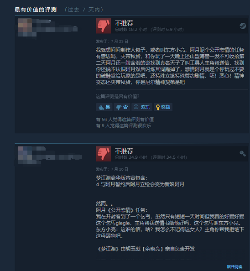Expand the second review with 展开阅读
The width and height of the screenshot is (250, 271).
click(x=234, y=267)
